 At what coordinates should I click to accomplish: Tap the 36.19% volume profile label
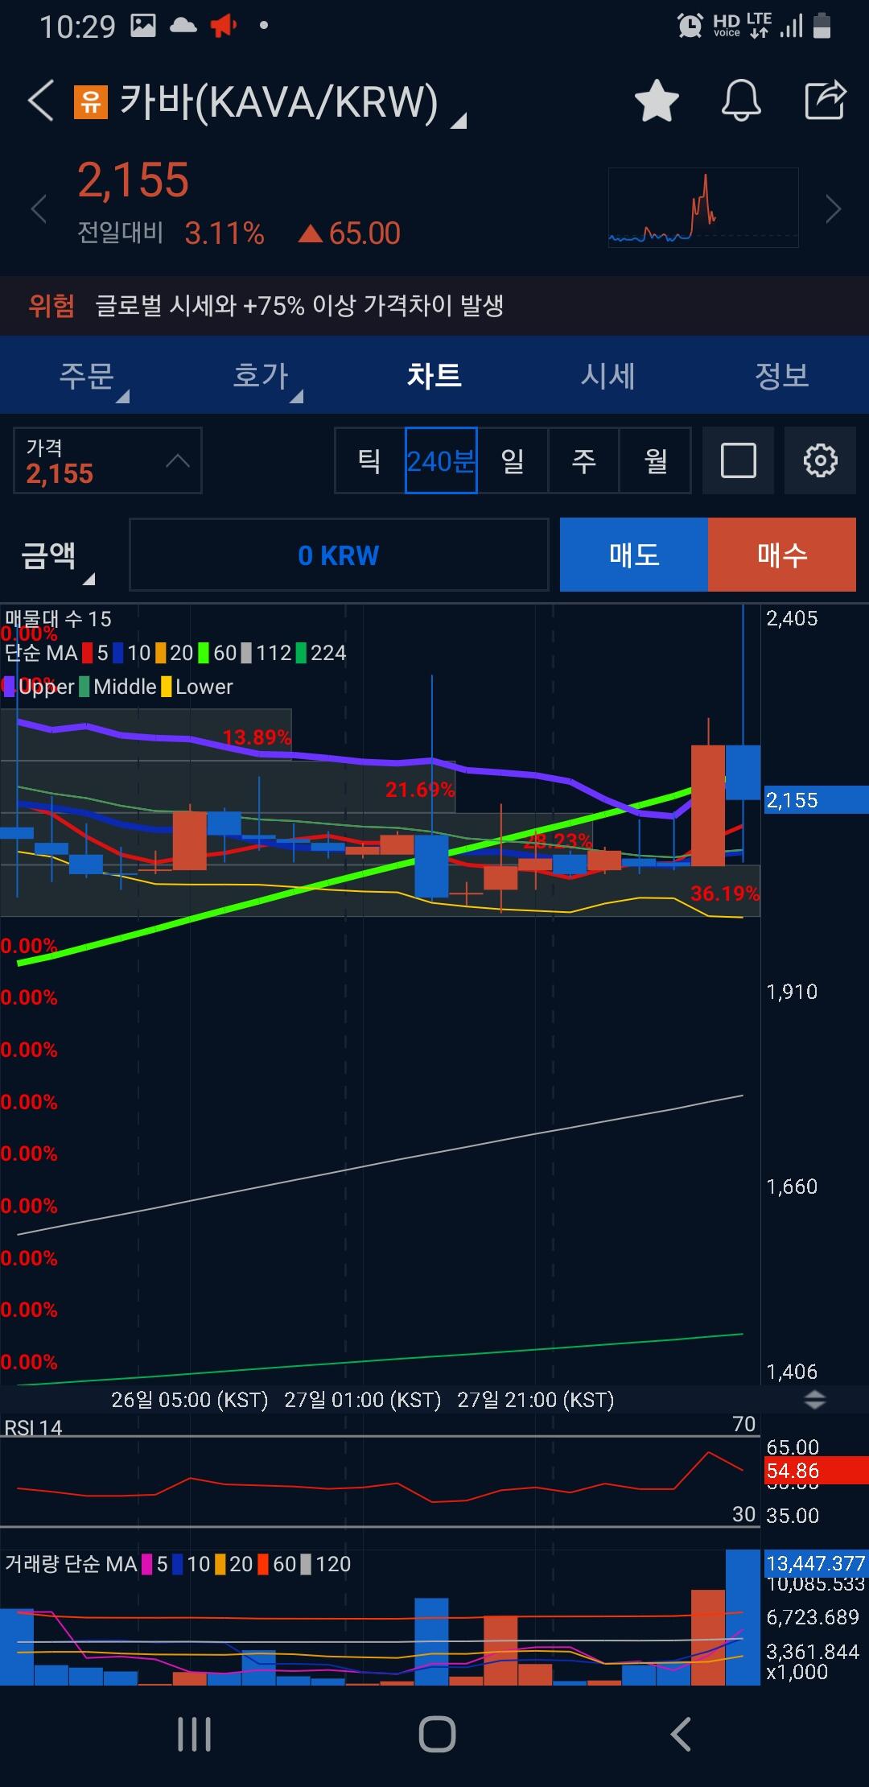click(x=725, y=893)
